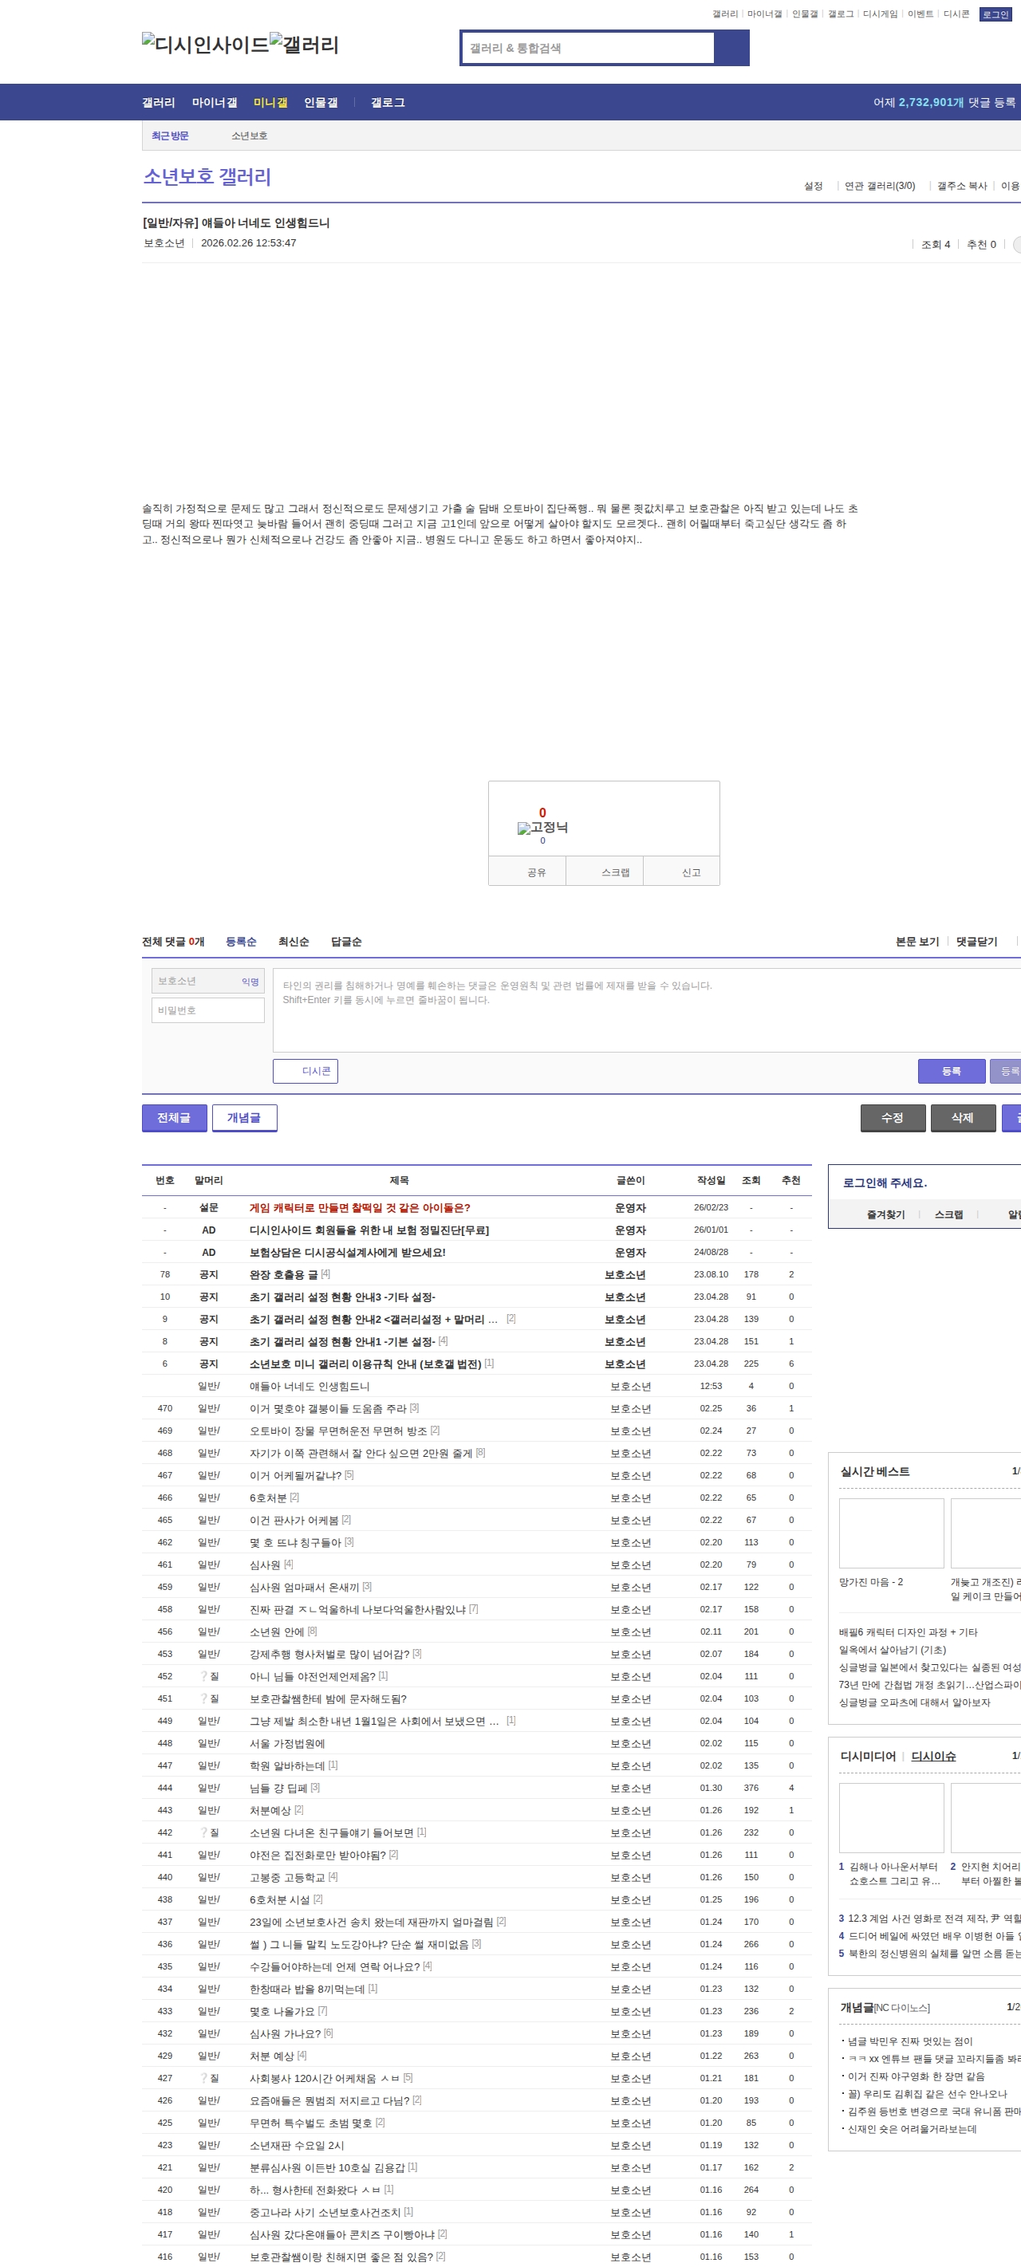Click the 공유 share button
The height and width of the screenshot is (2267, 1021).
tap(536, 872)
